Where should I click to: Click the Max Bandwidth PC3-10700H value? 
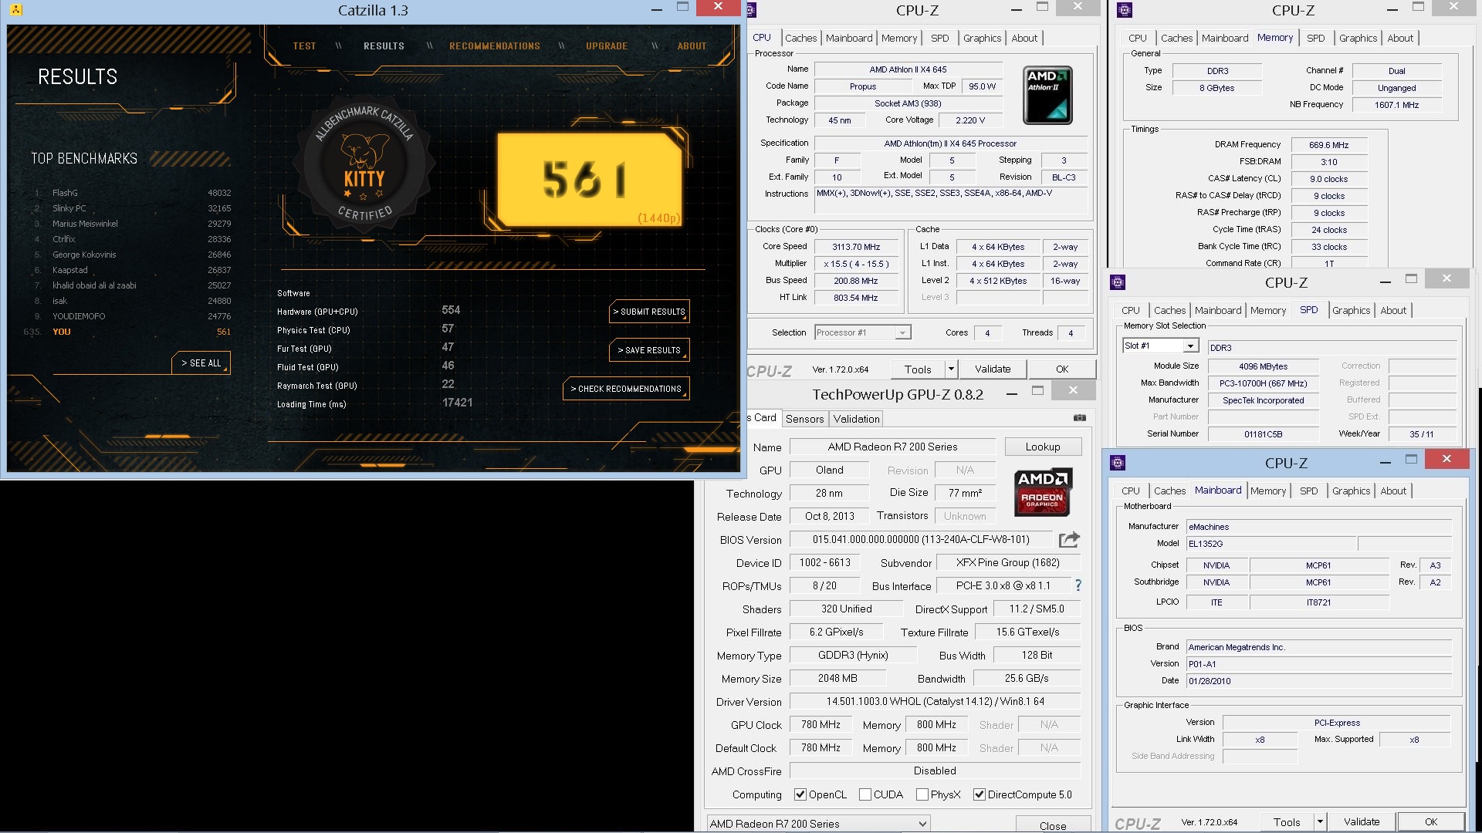[1263, 383]
